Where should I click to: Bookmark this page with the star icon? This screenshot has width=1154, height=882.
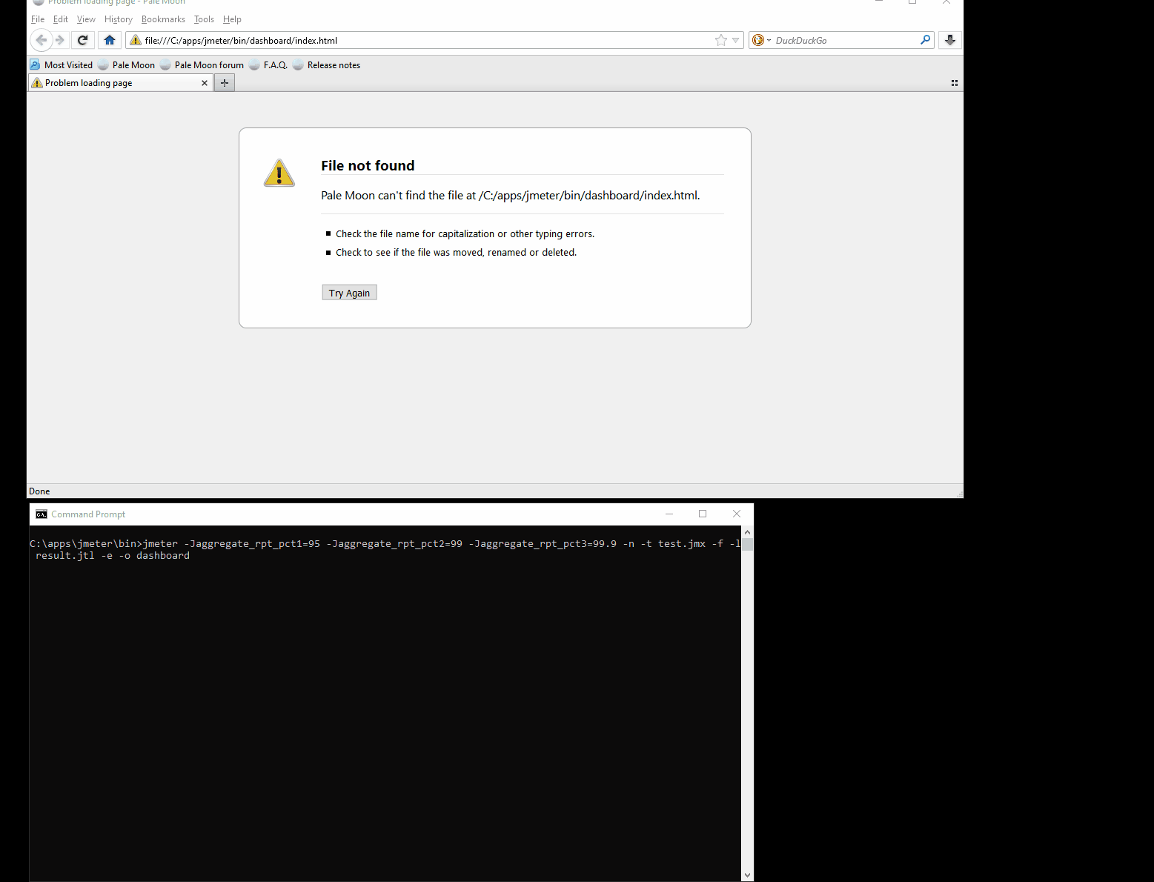(721, 40)
